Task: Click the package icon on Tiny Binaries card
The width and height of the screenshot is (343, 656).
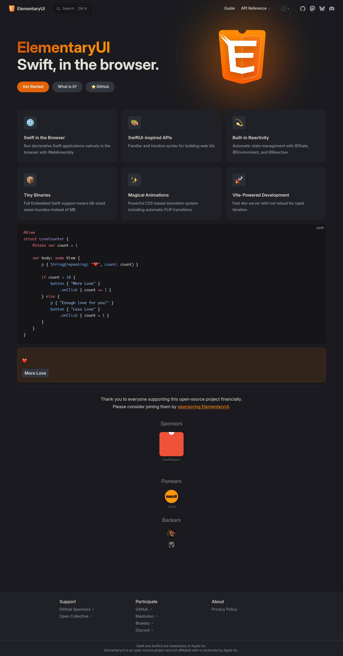Action: coord(30,180)
